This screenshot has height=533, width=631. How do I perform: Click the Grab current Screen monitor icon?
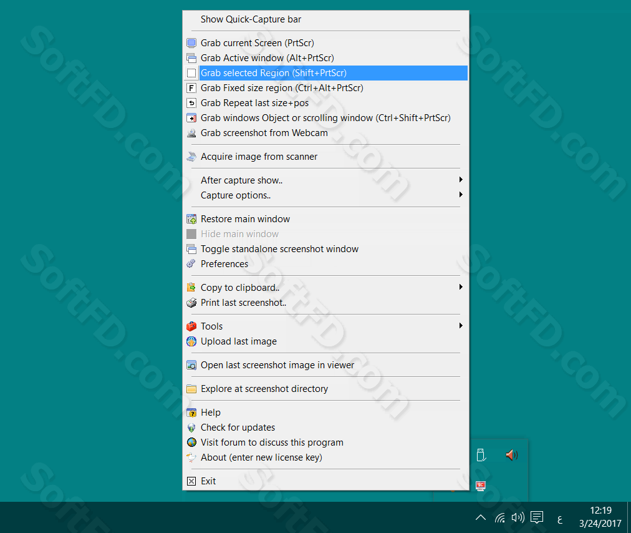click(x=191, y=43)
